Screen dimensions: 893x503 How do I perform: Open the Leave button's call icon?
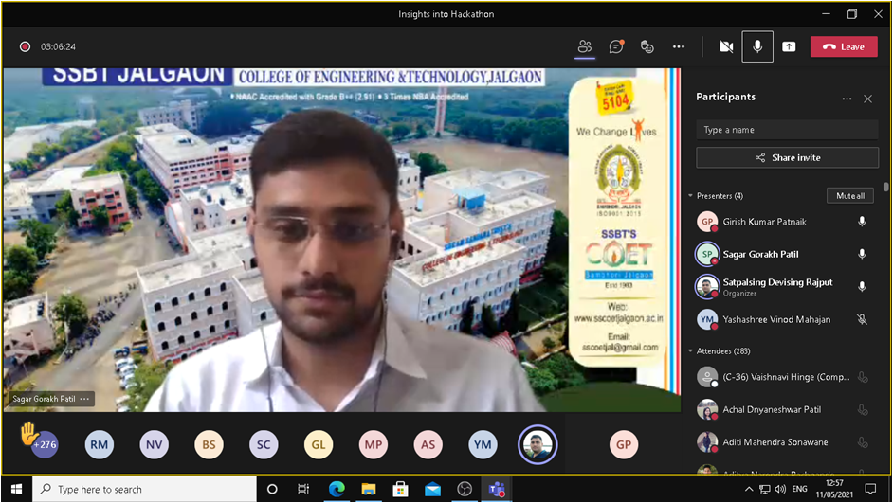coord(829,46)
